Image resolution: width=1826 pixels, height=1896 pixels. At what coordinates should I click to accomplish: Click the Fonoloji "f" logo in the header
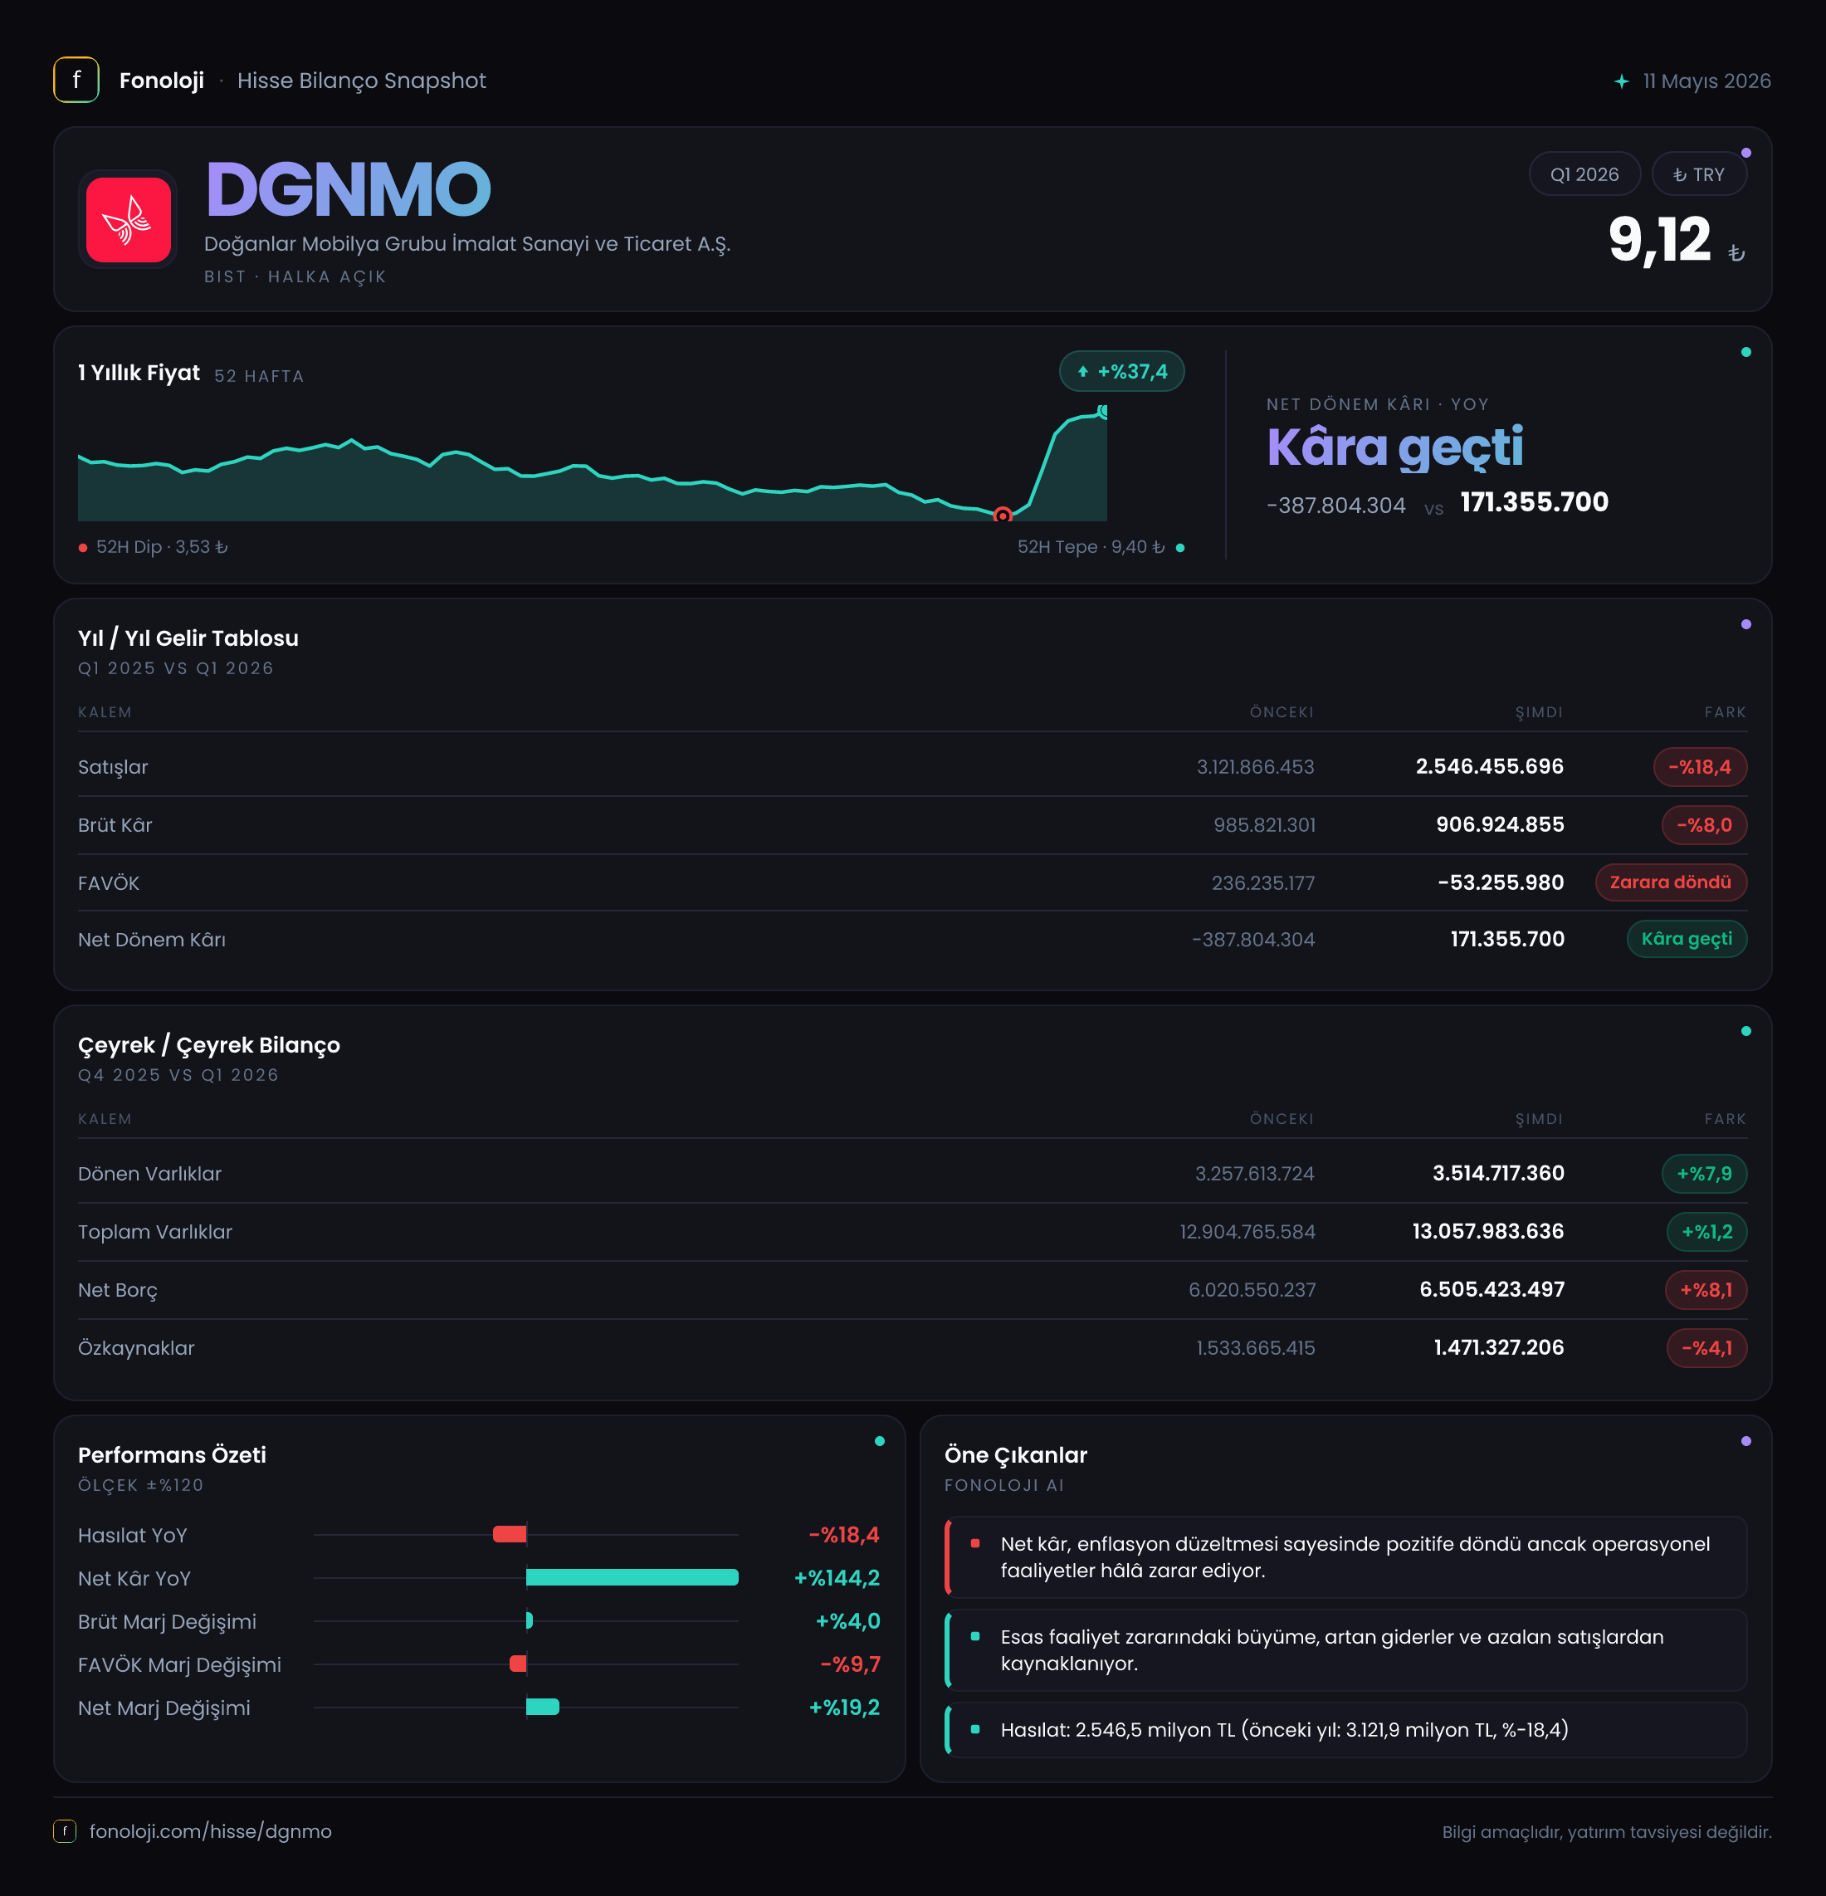click(x=76, y=81)
